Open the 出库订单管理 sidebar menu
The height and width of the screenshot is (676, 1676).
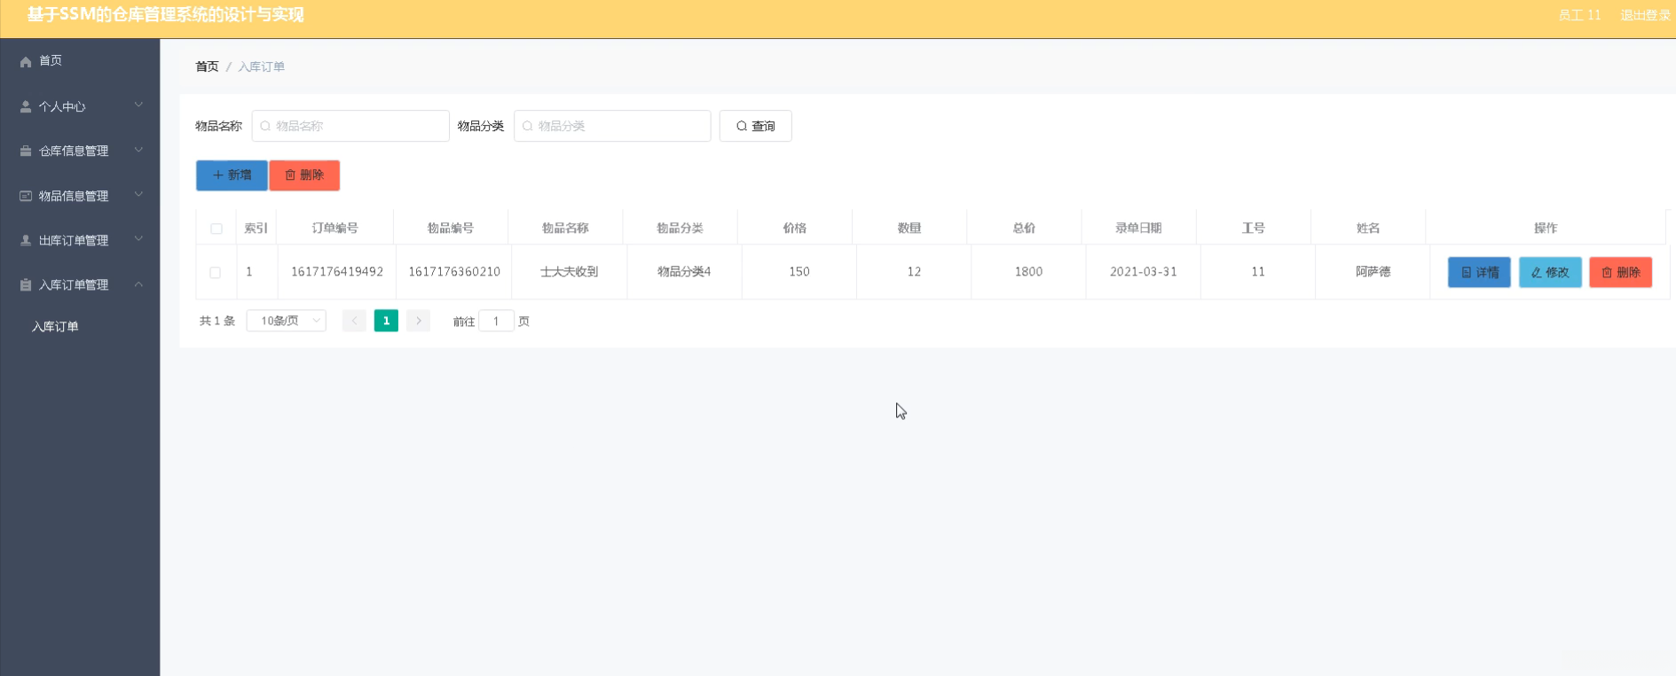tap(80, 240)
